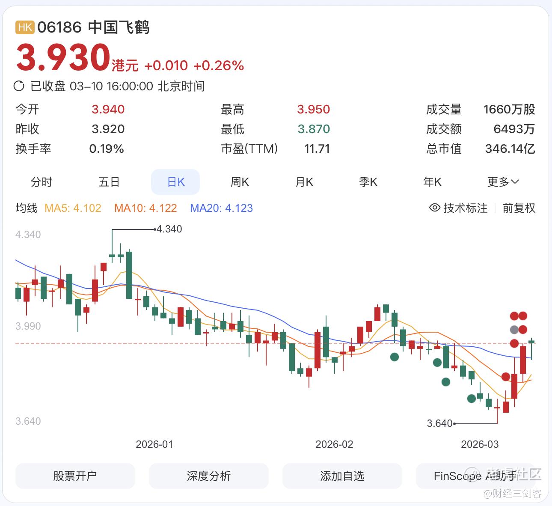
Task: Switch to the 年K tab
Action: 432,182
